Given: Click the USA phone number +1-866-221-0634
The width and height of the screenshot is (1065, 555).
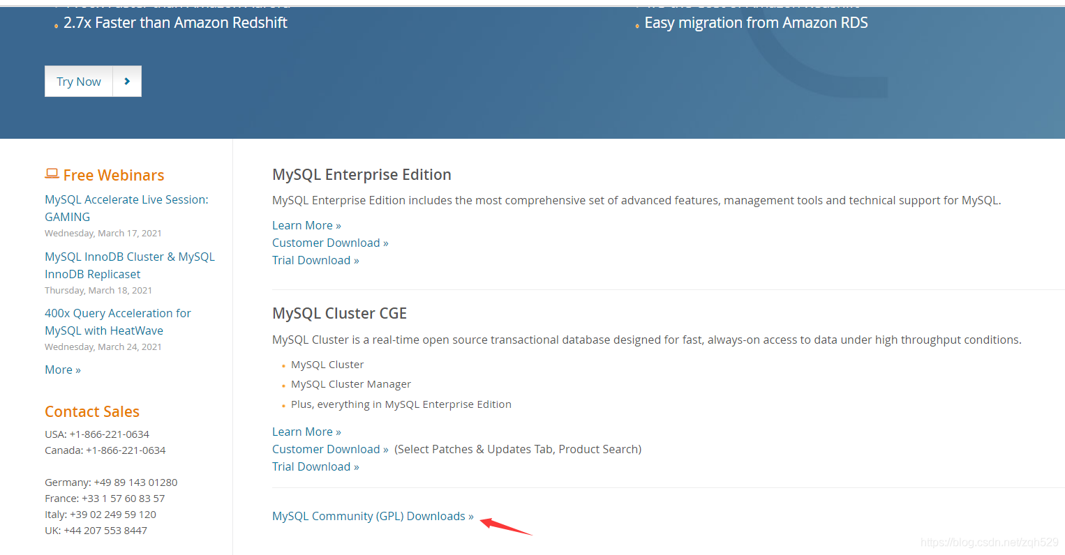Looking at the screenshot, I should pos(110,434).
